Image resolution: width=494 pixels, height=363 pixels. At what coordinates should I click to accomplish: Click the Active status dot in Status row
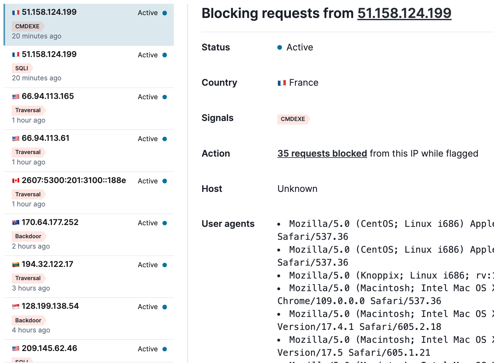(x=279, y=47)
